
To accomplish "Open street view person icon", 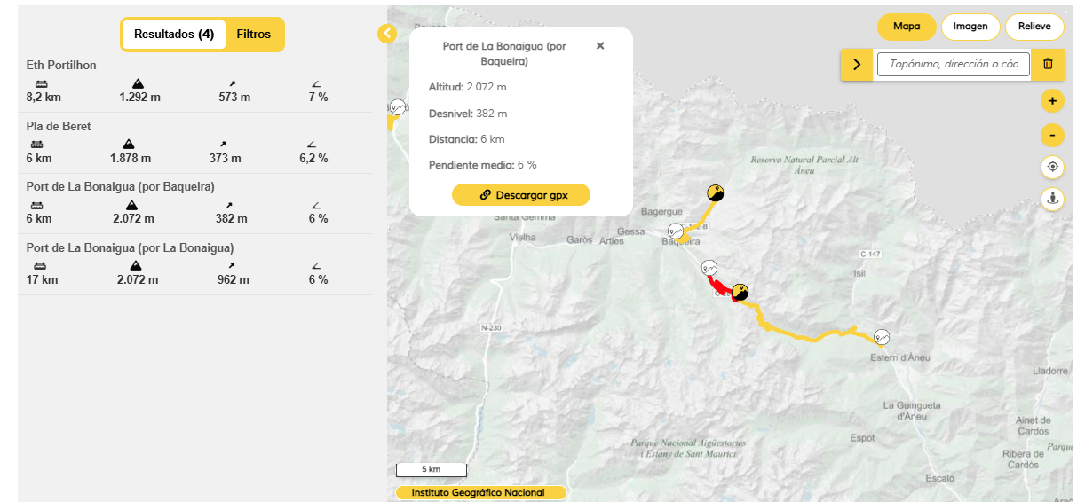I will coord(1052,199).
